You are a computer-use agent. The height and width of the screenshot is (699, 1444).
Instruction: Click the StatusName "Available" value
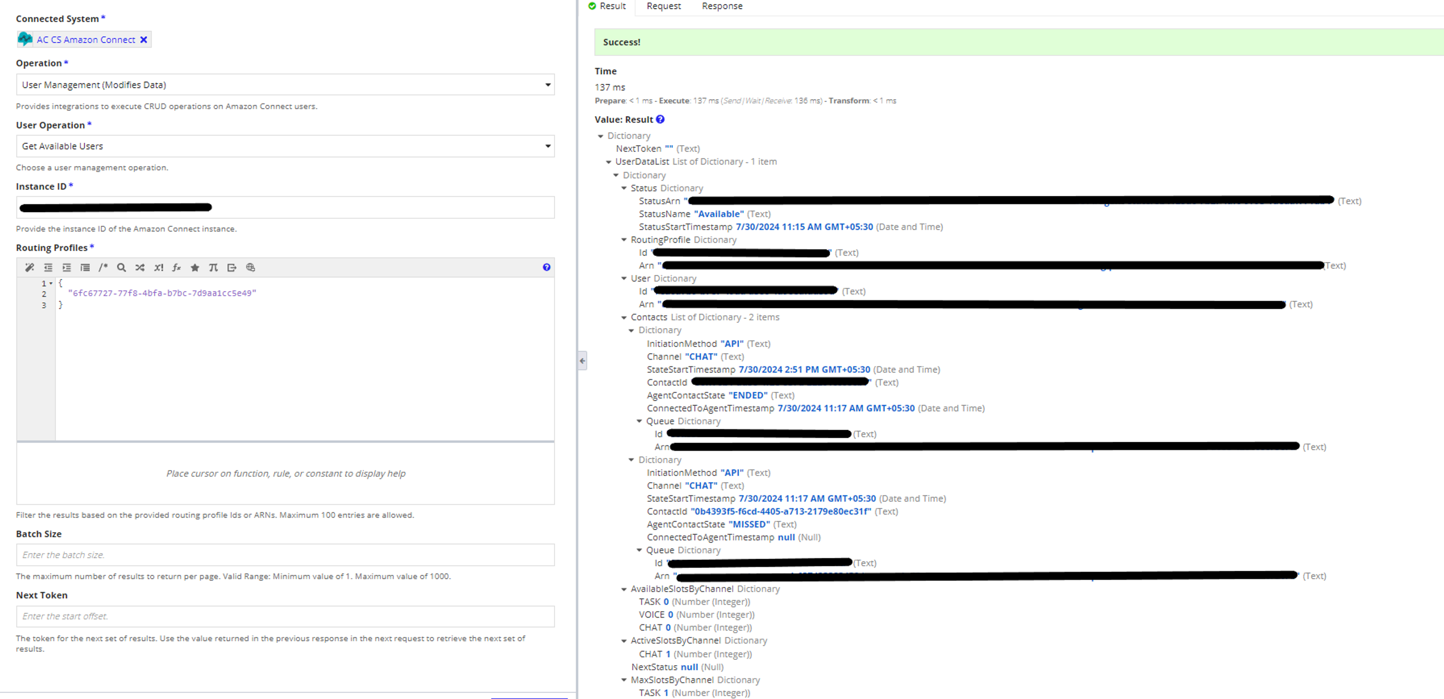(x=719, y=214)
